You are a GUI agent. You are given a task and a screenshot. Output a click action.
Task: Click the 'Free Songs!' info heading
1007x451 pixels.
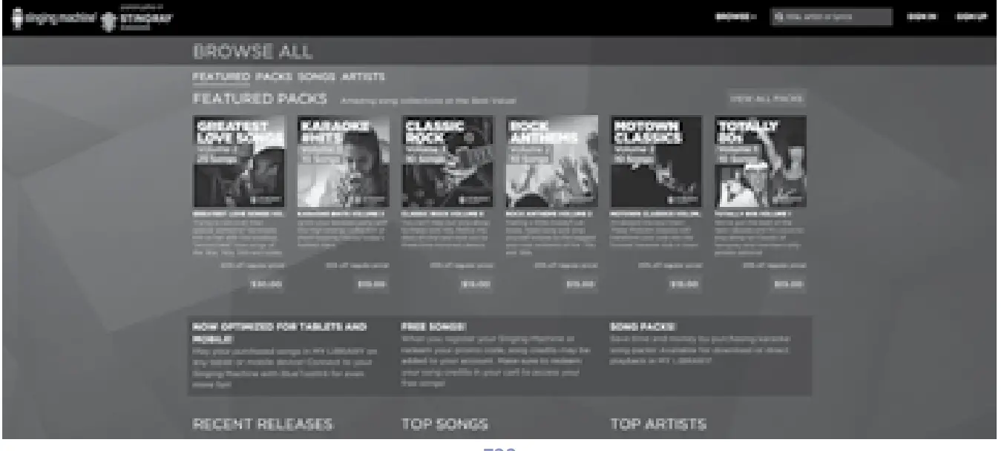[x=433, y=326]
